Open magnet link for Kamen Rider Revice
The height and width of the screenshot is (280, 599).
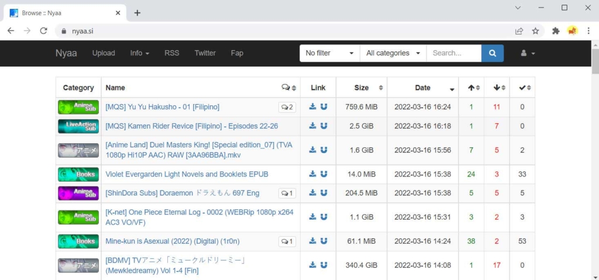[324, 126]
